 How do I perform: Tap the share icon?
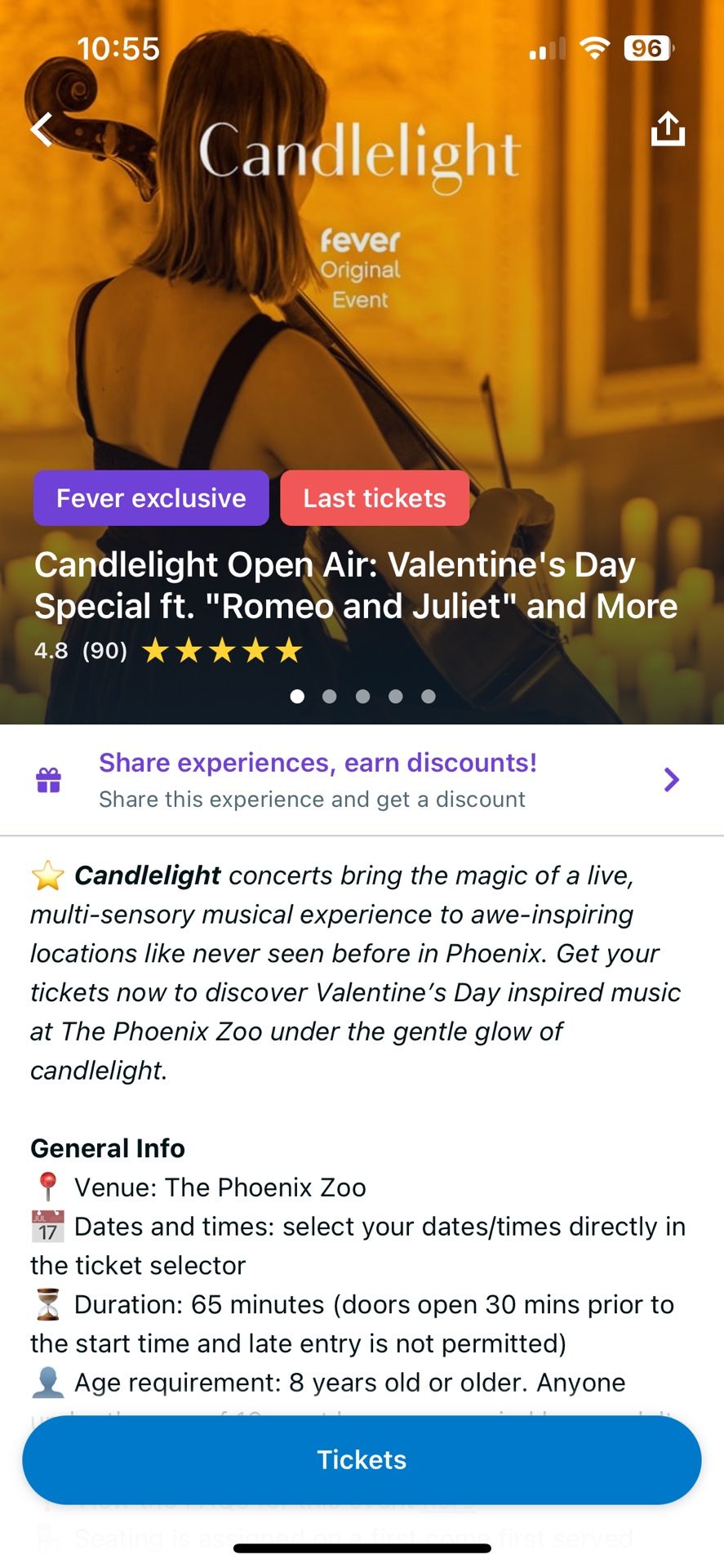click(x=667, y=129)
